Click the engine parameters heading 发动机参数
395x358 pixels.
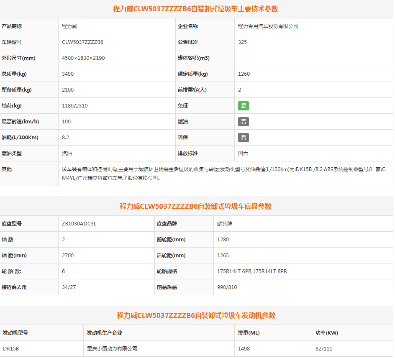pyautogui.click(x=196, y=315)
